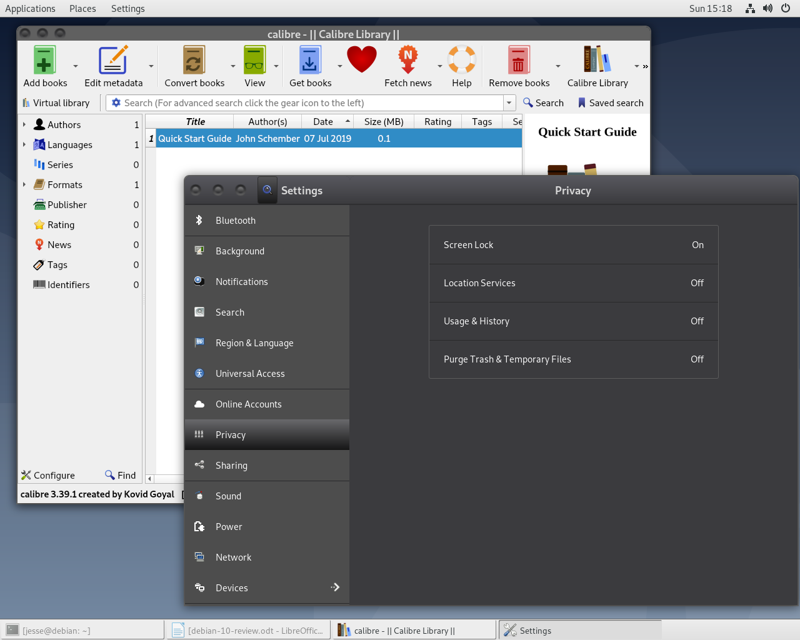Open the Places menu
The width and height of the screenshot is (800, 640).
click(x=82, y=8)
